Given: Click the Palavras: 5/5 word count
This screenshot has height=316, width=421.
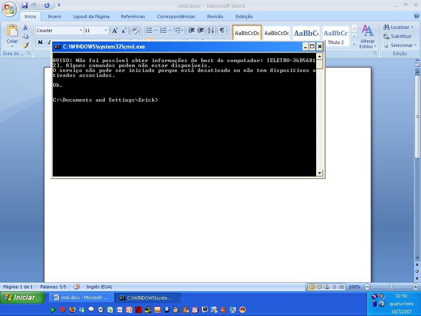Looking at the screenshot, I should pos(53,287).
